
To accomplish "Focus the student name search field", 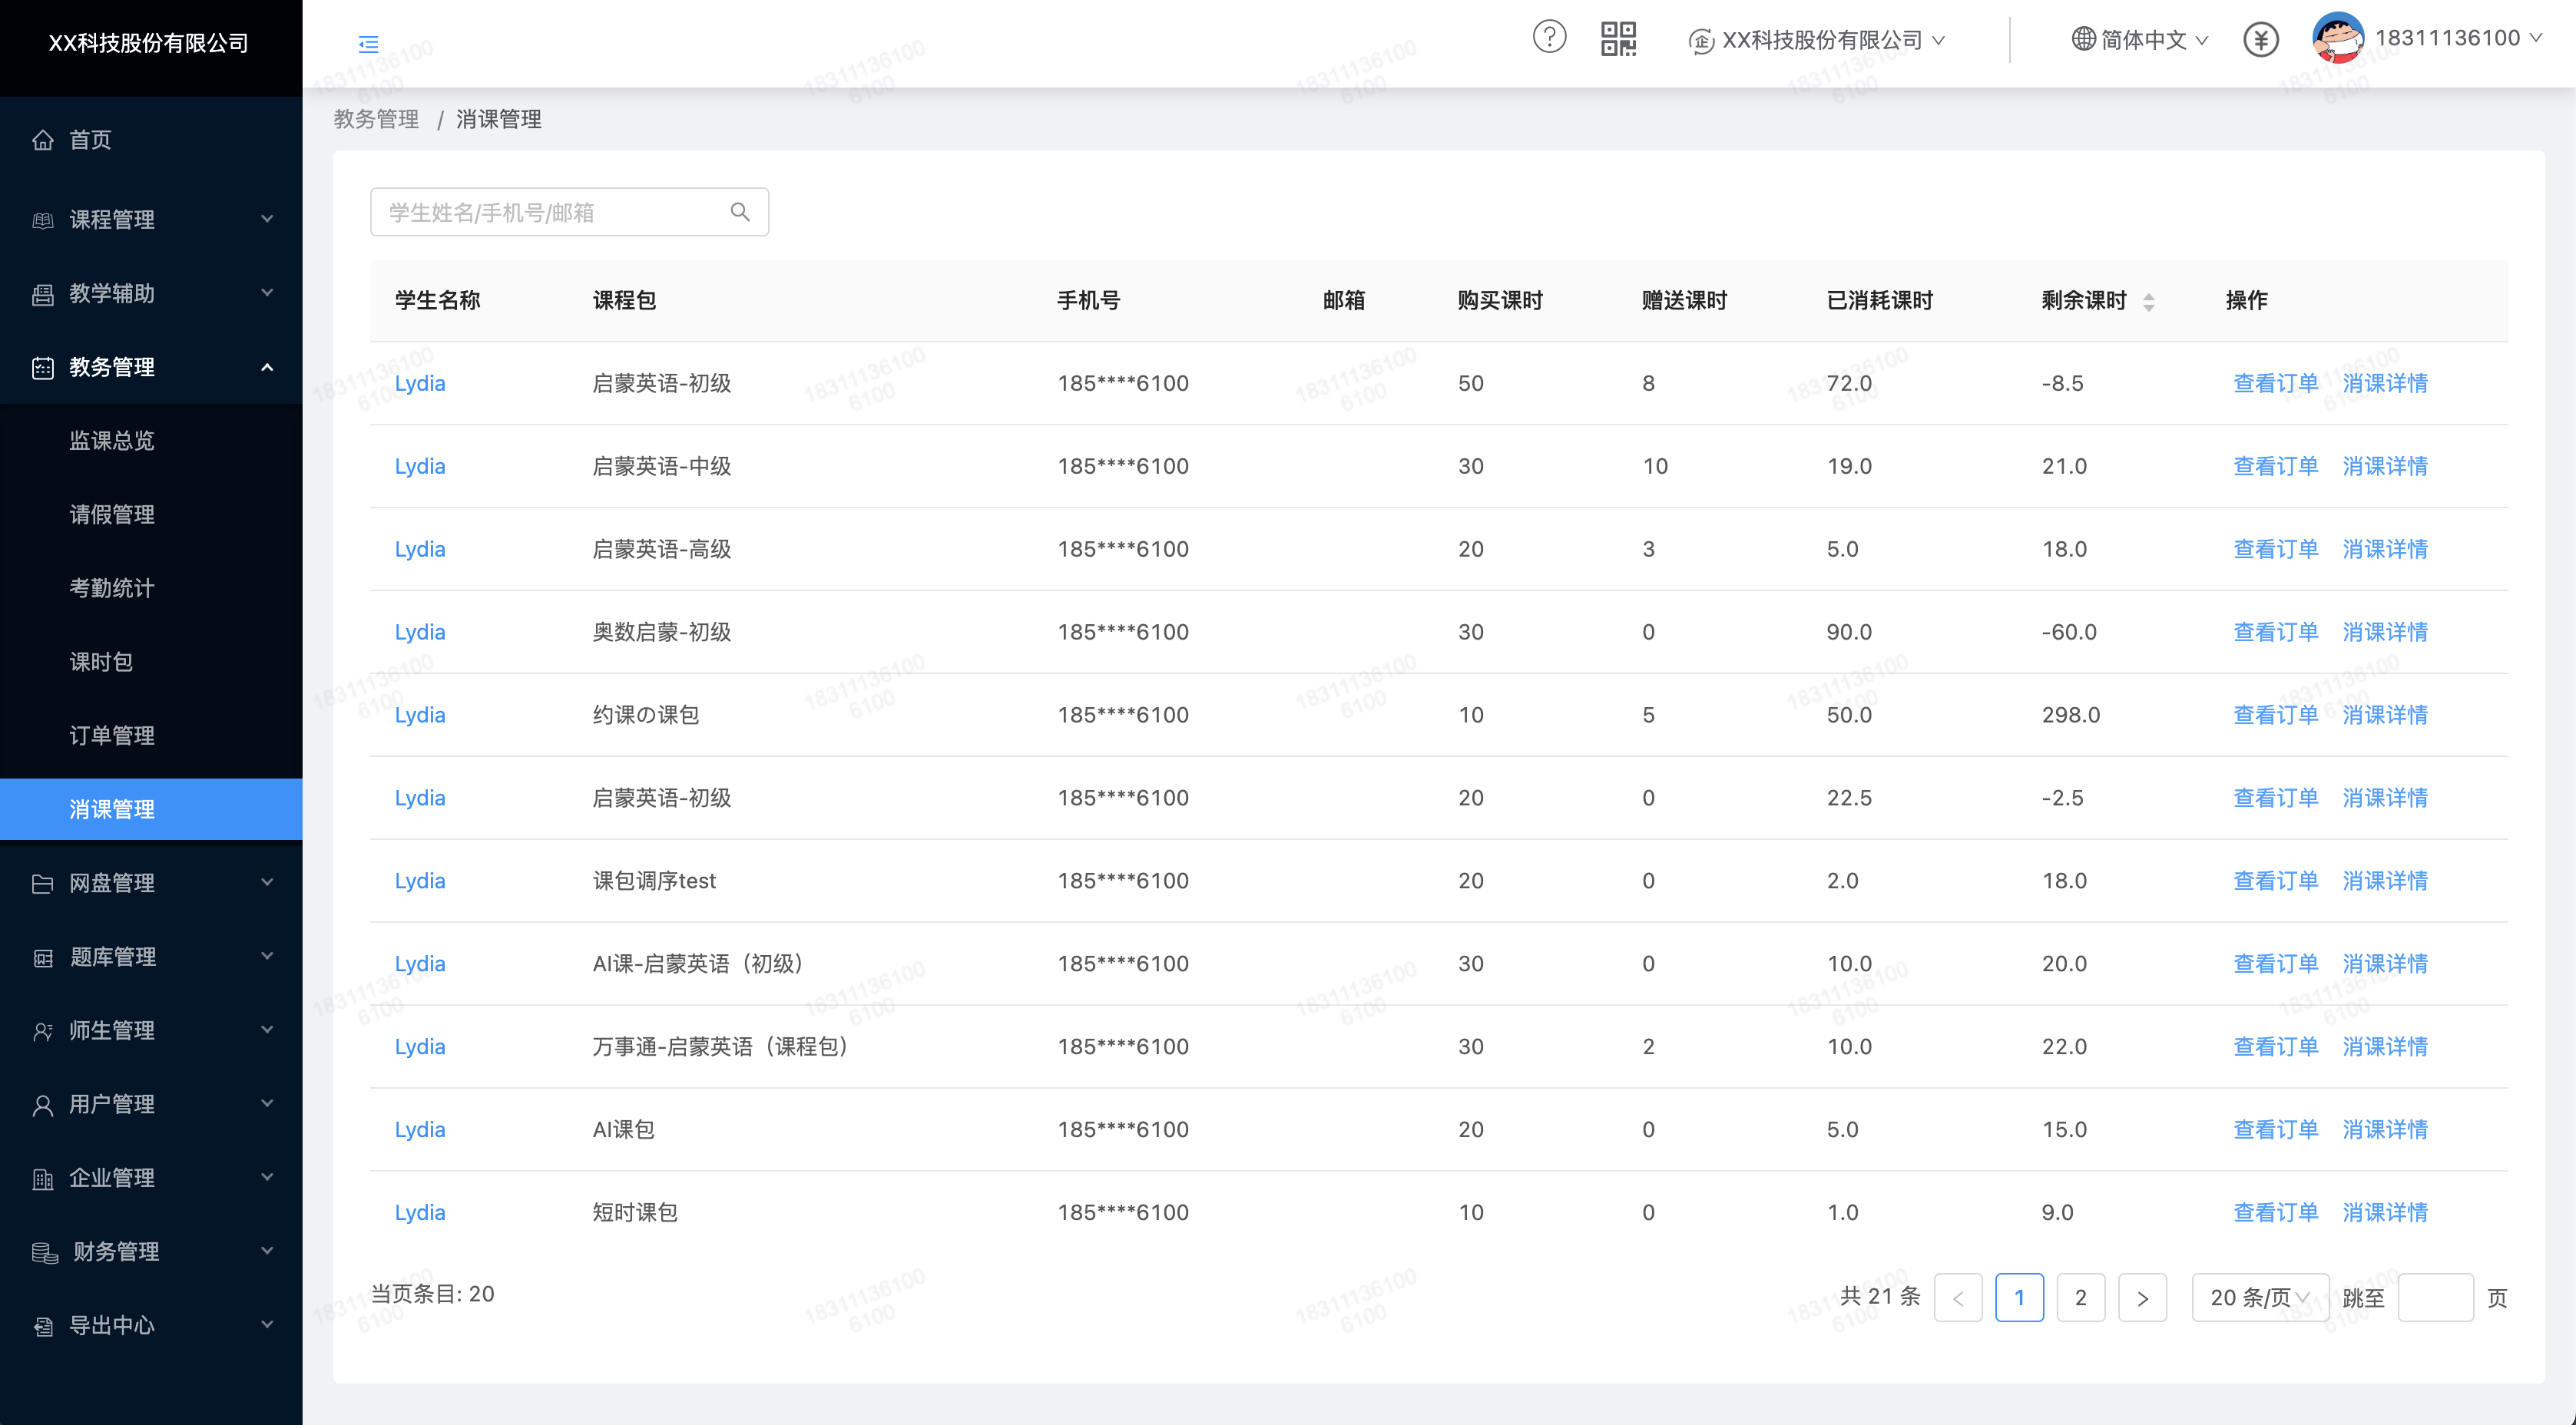I will [550, 212].
